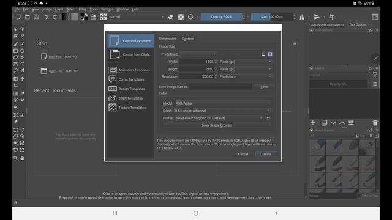Click the Width value field
The image size is (392, 220).
197,62
